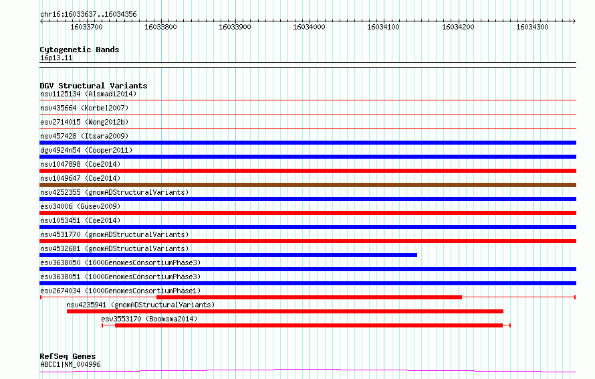Click the esv3553170 (Boomsma2014) label
The height and width of the screenshot is (379, 595).
click(x=149, y=319)
